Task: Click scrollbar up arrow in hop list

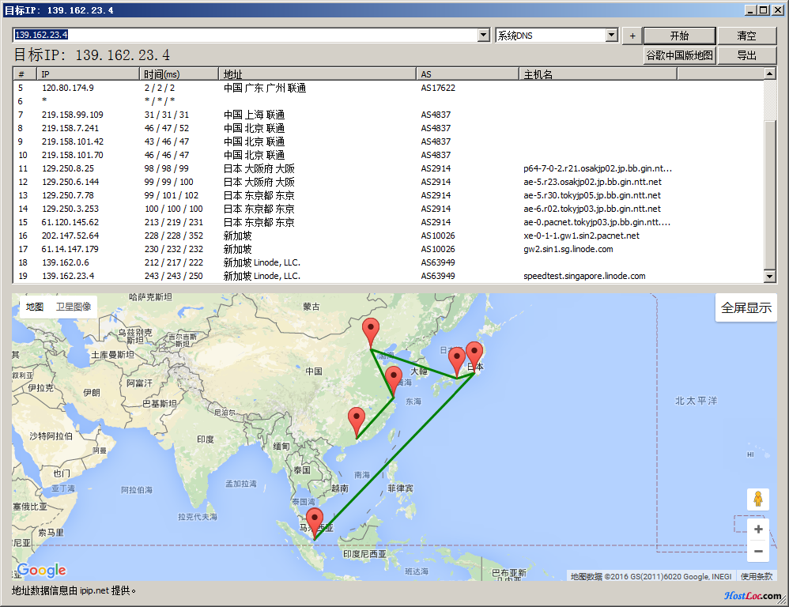Action: click(x=769, y=74)
